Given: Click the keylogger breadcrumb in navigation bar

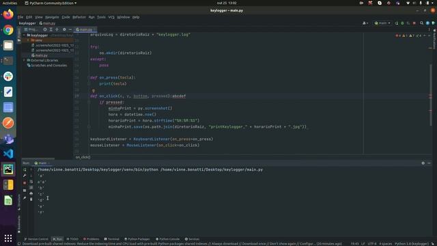Looking at the screenshot, I should (27, 23).
